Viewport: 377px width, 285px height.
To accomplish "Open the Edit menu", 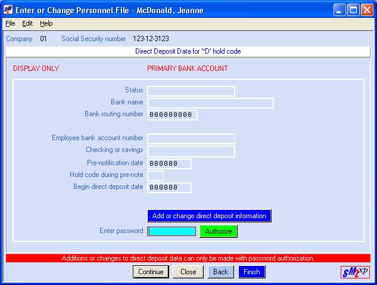I will pos(27,23).
